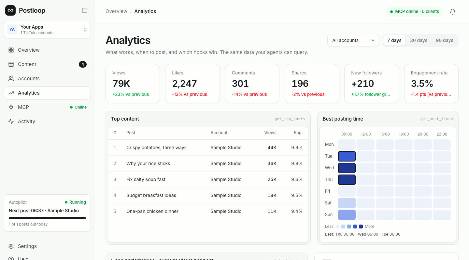The height and width of the screenshot is (260, 469).
Task: Open post 'Budget breakfast ideas'
Action: (x=151, y=195)
